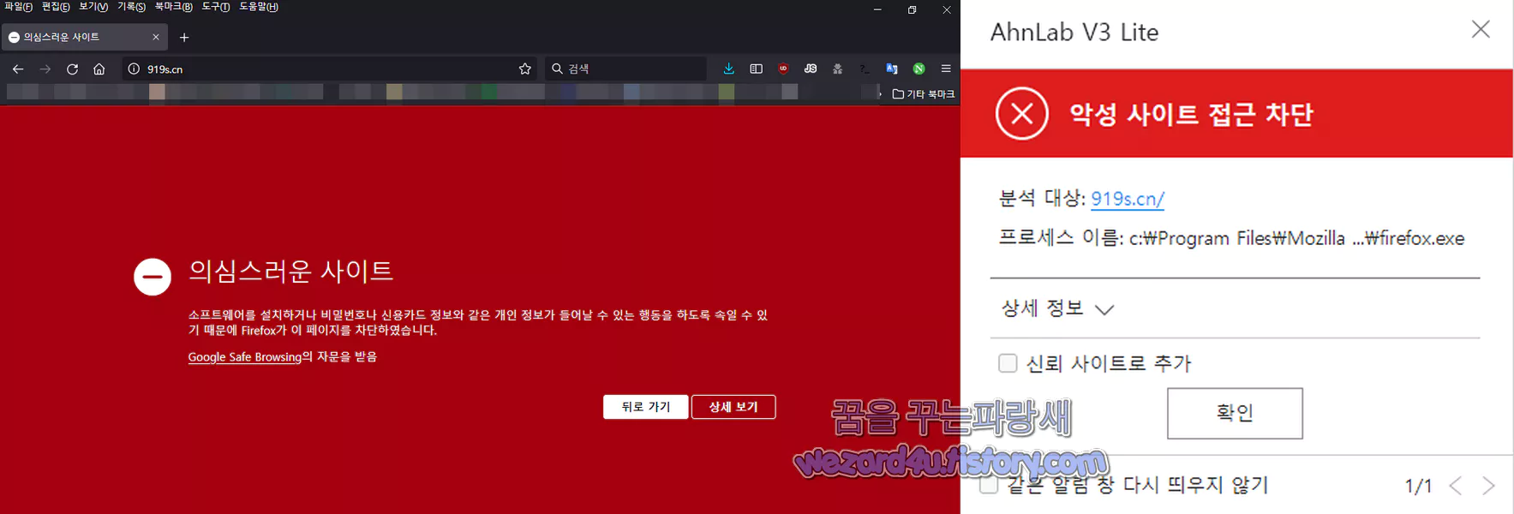Bookmark this page with the star icon

click(525, 69)
